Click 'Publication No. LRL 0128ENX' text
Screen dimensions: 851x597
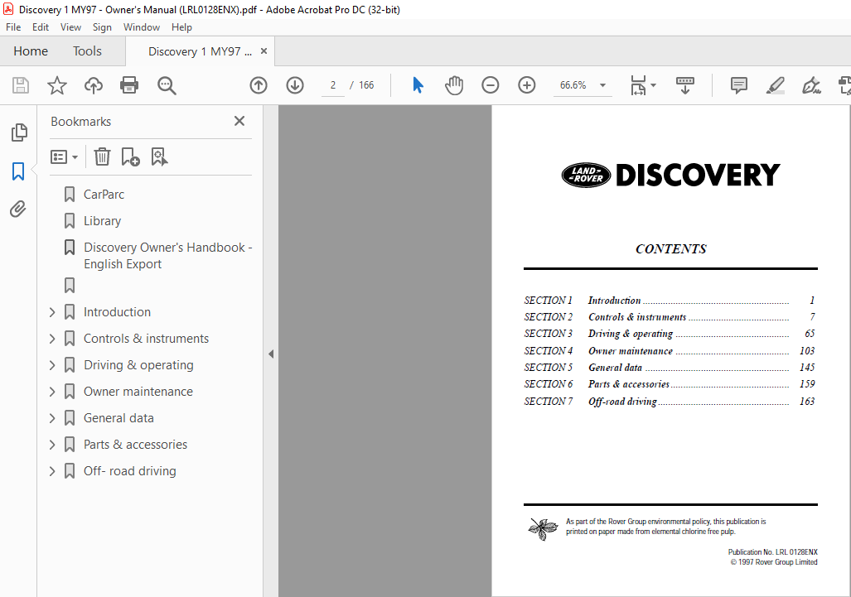pos(773,552)
